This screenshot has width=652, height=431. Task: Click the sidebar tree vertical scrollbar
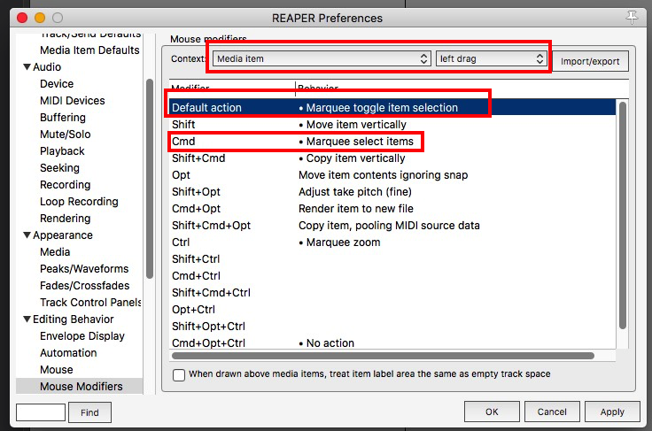click(x=150, y=179)
